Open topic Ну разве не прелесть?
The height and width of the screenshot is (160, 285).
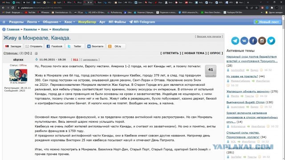tap(242, 76)
